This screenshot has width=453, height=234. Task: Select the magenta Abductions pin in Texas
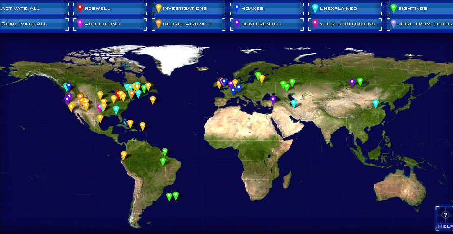tap(99, 107)
